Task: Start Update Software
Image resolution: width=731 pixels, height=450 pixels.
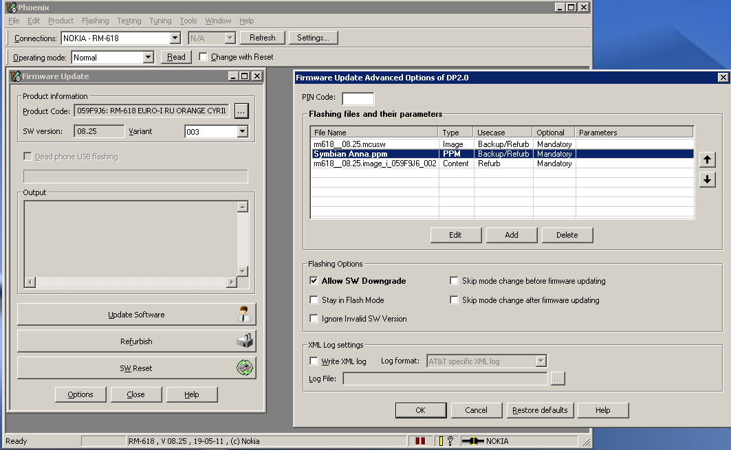Action: tap(137, 315)
